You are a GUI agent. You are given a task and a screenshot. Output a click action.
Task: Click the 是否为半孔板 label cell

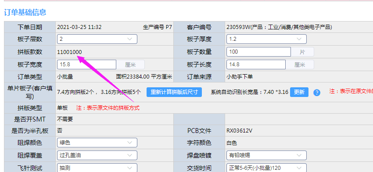pos(30,131)
